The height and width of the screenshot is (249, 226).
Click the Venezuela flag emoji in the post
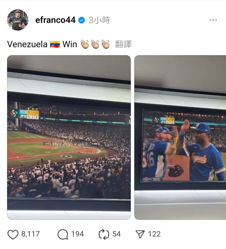point(55,44)
